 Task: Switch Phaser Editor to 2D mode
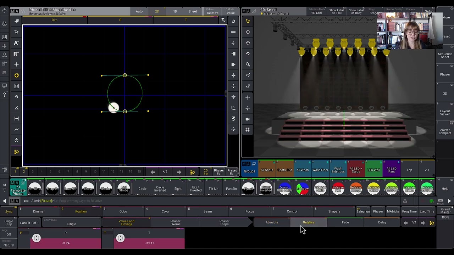click(157, 11)
